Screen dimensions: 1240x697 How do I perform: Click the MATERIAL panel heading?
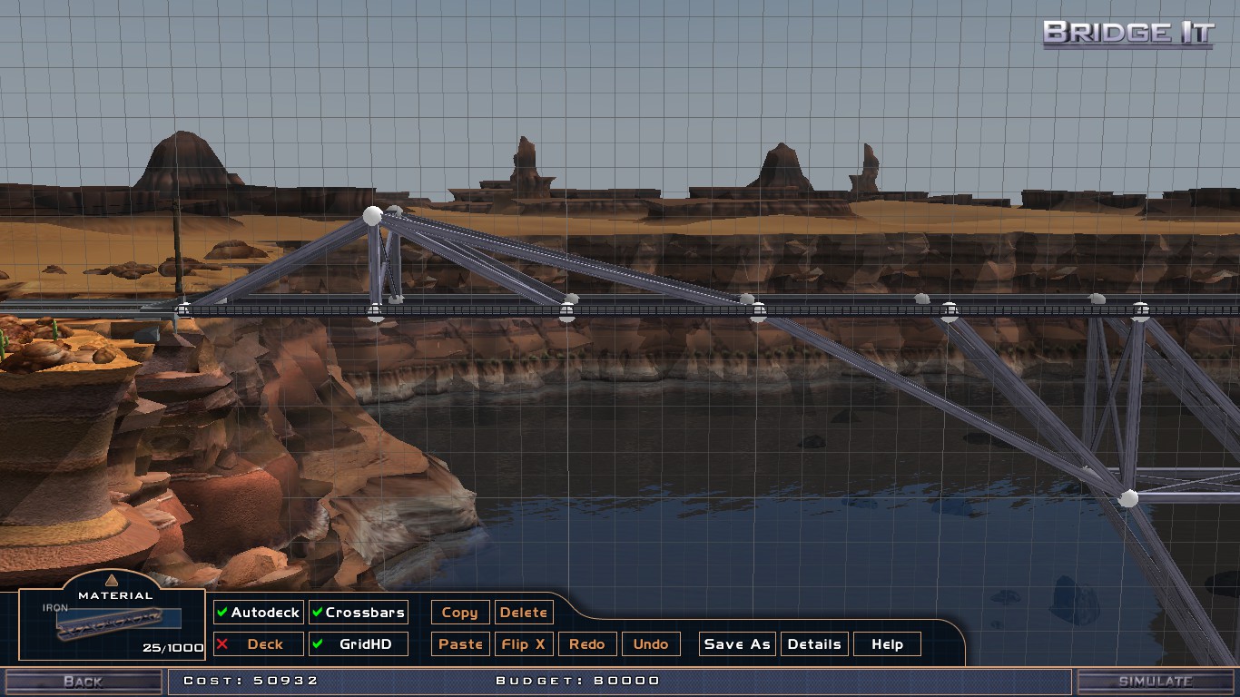[x=116, y=596]
